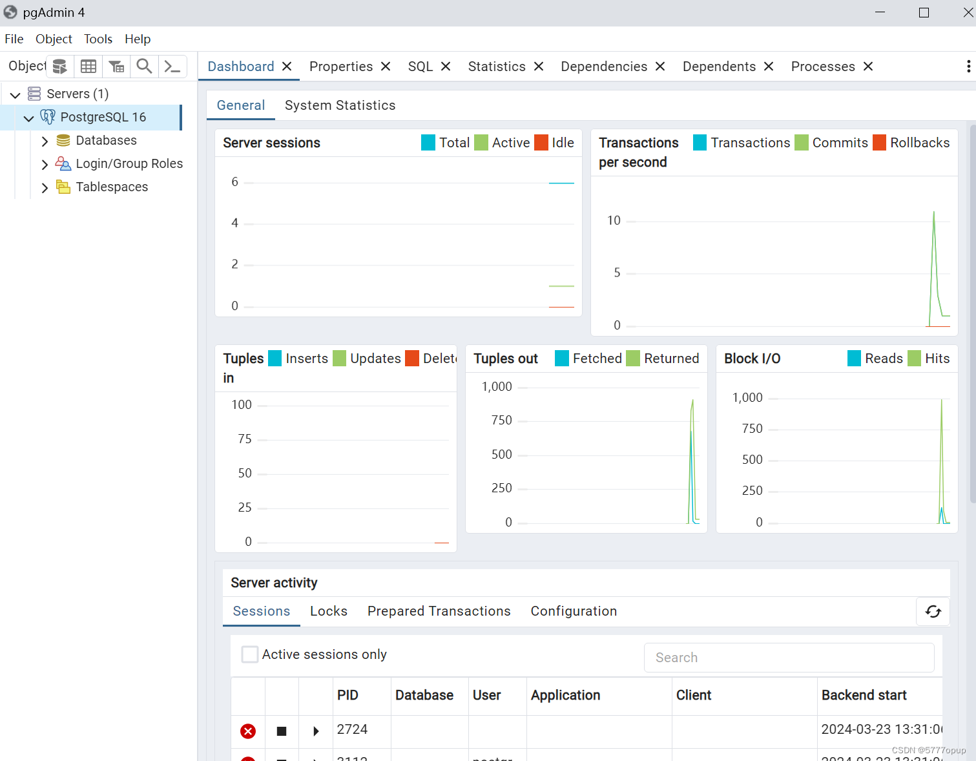Viewport: 976px width, 761px height.
Task: Click the View Data table icon
Action: point(88,67)
